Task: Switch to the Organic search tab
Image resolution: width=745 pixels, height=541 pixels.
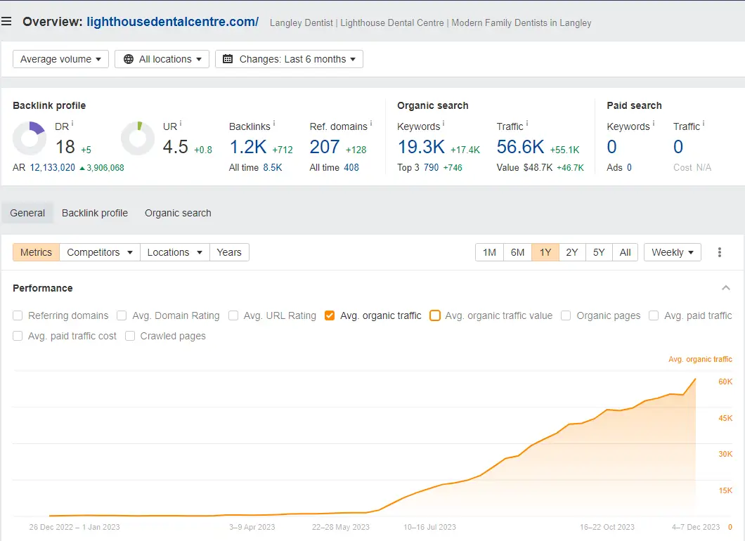Action: coord(177,213)
